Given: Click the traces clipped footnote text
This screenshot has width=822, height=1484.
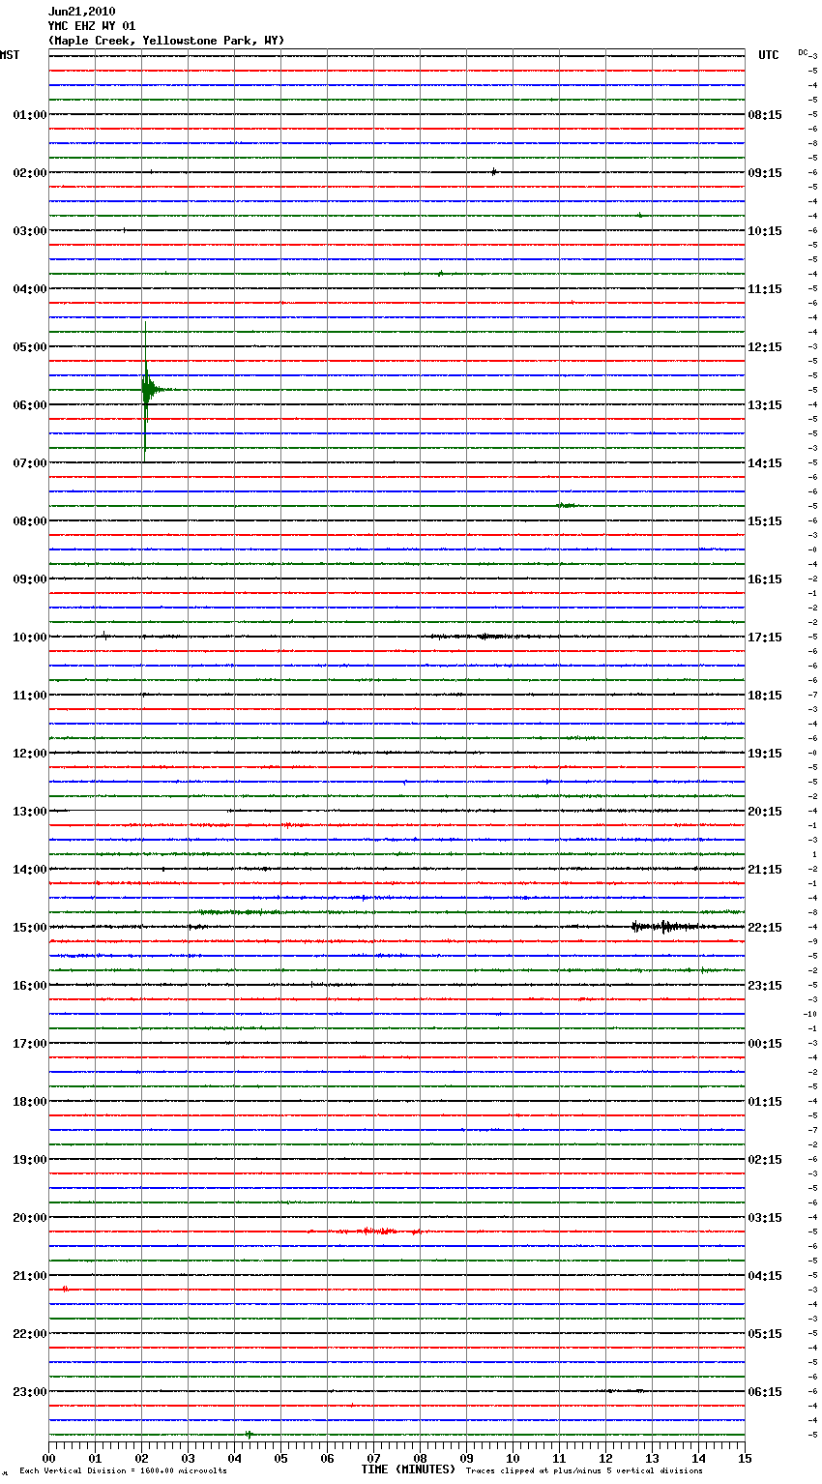Looking at the screenshot, I should point(584,1471).
